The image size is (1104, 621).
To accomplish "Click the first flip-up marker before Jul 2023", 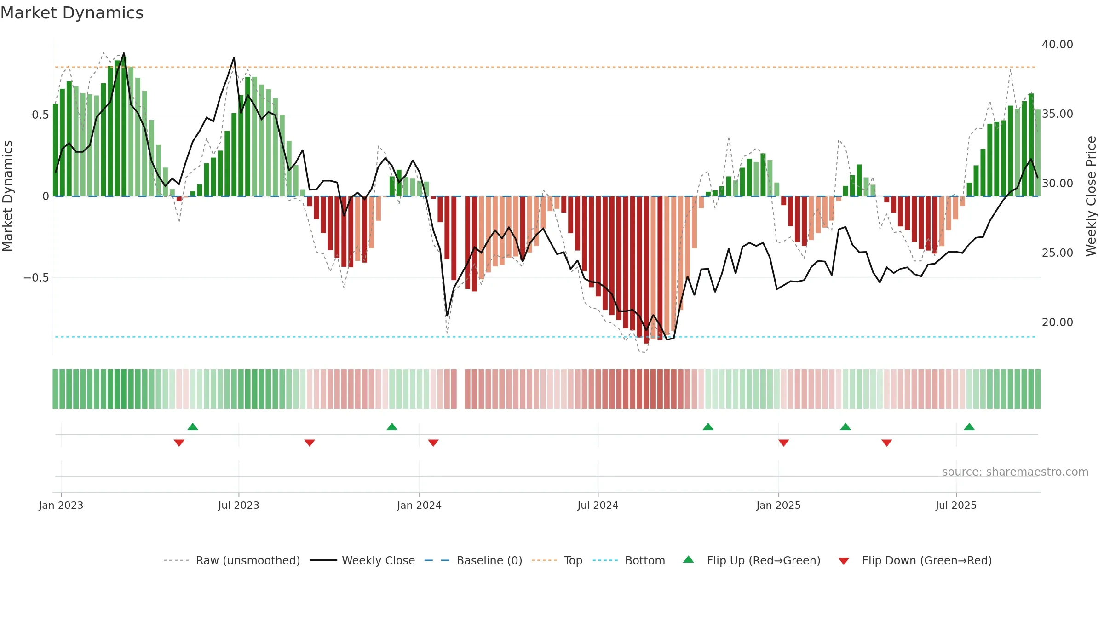I will pos(193,426).
